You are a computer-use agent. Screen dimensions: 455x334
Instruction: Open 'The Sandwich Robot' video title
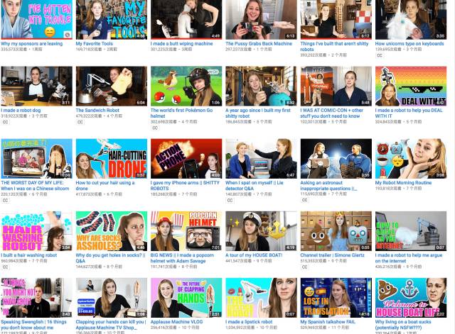pos(97,111)
